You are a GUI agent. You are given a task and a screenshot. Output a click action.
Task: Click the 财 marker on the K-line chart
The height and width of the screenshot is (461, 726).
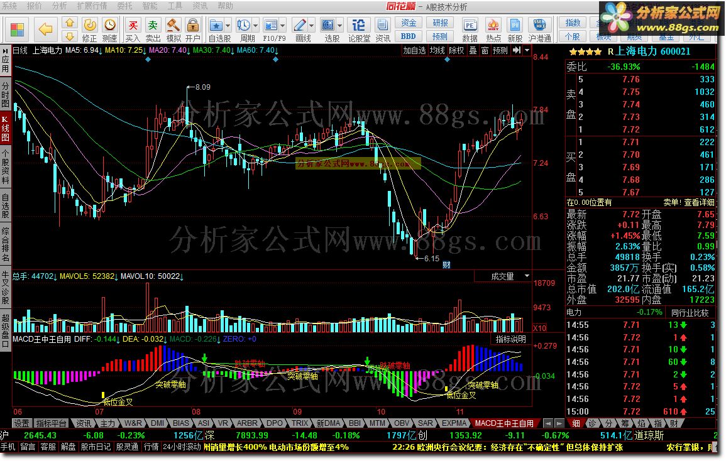pos(446,265)
